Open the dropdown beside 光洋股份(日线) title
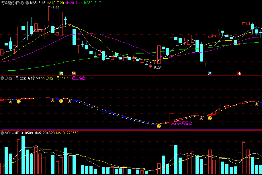Viewport: 262px width, 175px height. pyautogui.click(x=27, y=3)
